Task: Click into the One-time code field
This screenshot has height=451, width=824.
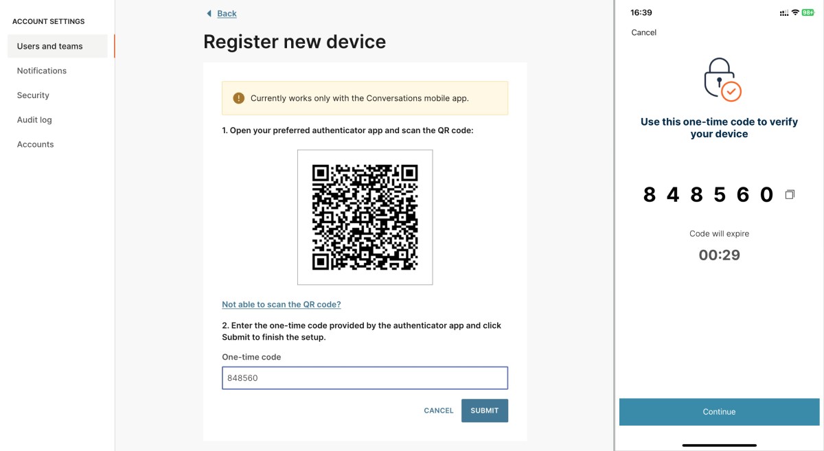Action: 365,378
